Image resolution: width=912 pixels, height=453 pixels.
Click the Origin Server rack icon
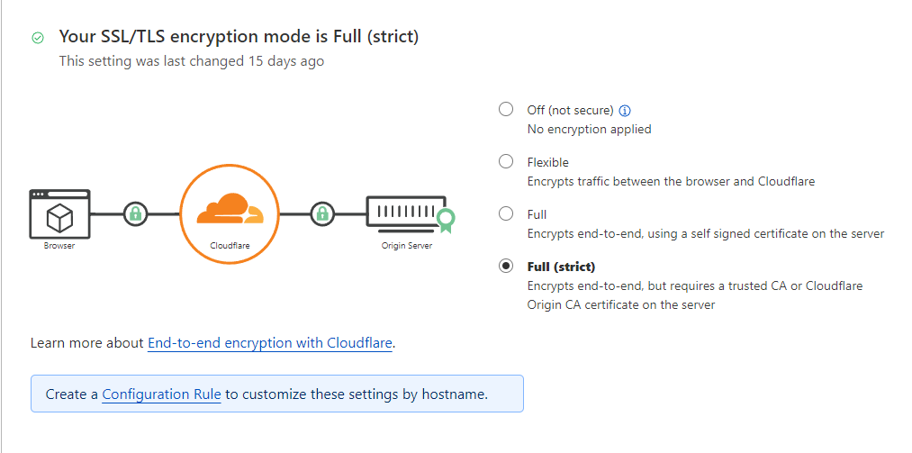coord(405,213)
